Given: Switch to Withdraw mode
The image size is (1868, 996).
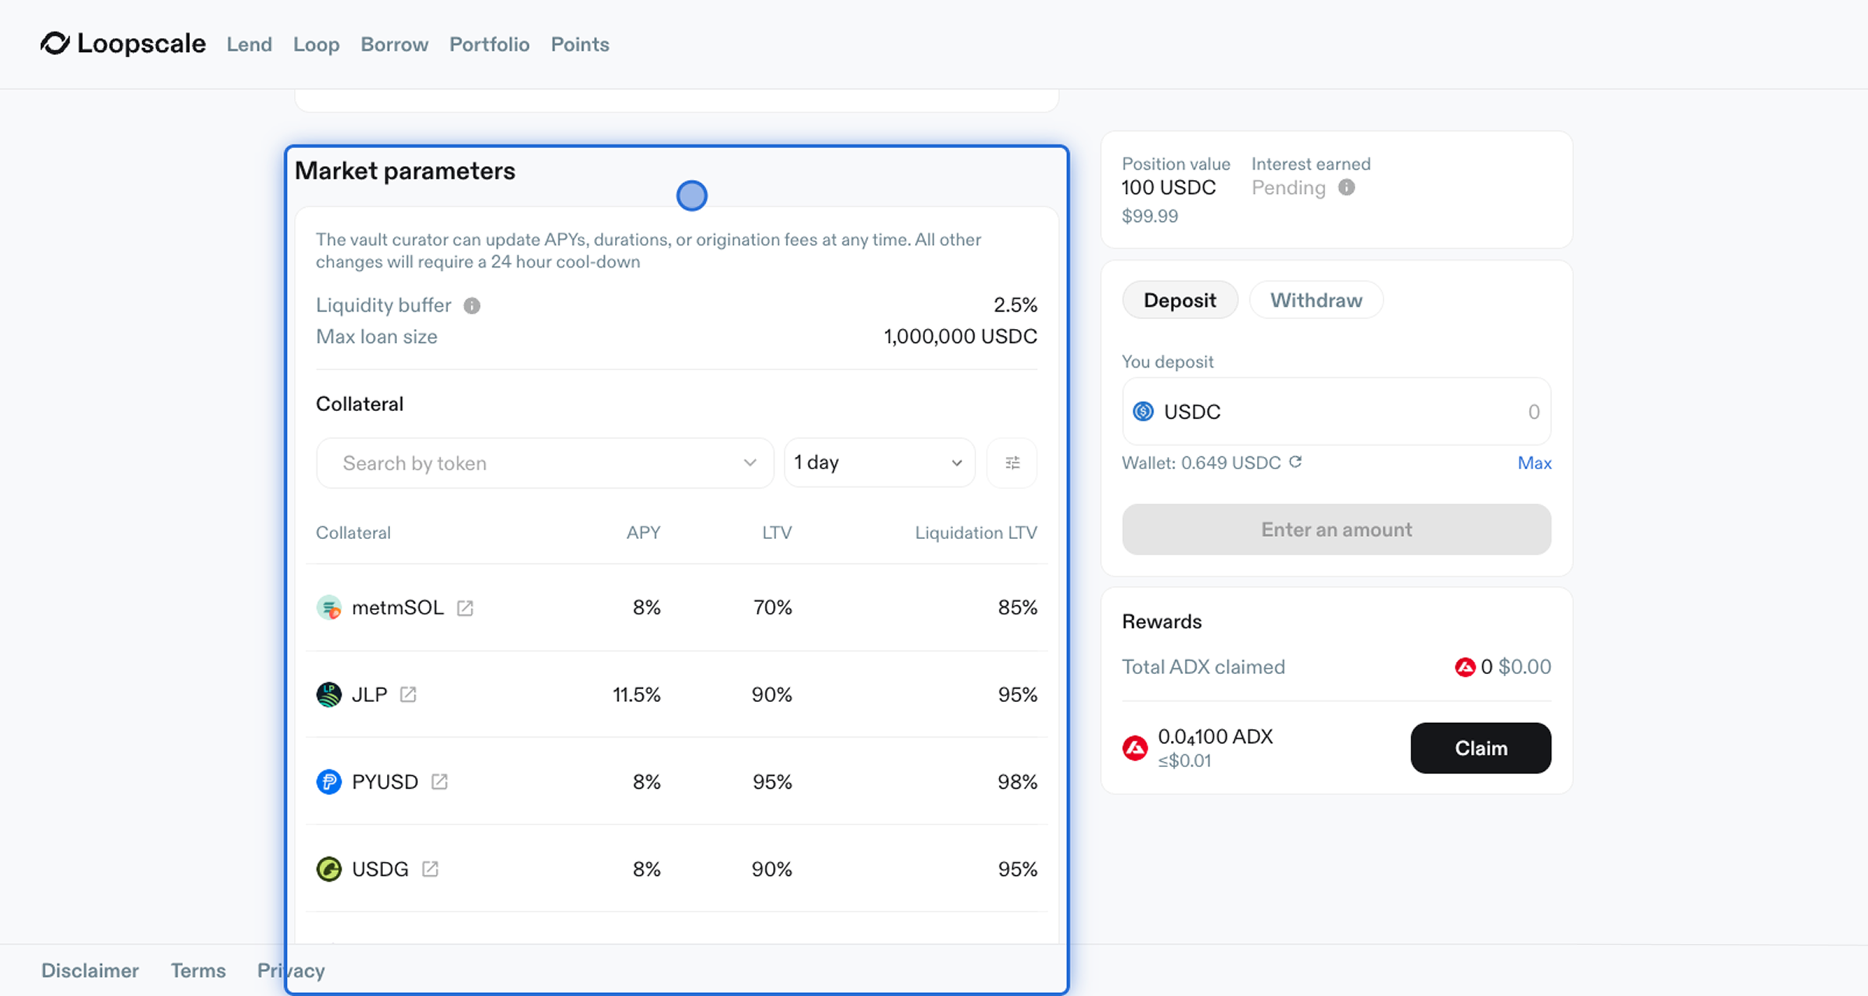Looking at the screenshot, I should pos(1316,300).
